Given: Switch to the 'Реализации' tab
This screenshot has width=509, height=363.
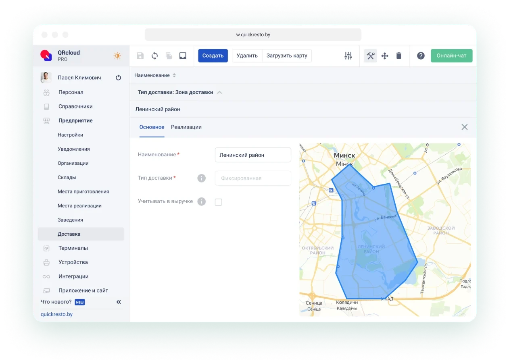Looking at the screenshot, I should (186, 127).
